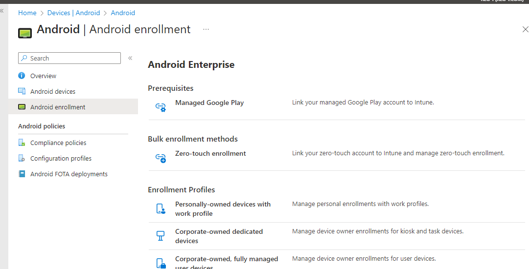529x269 pixels.
Task: Click the Compliance policies icon
Action: [22, 143]
